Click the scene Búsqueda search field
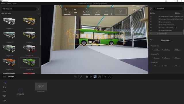The width and height of the screenshot is (184, 104). (x=168, y=9)
